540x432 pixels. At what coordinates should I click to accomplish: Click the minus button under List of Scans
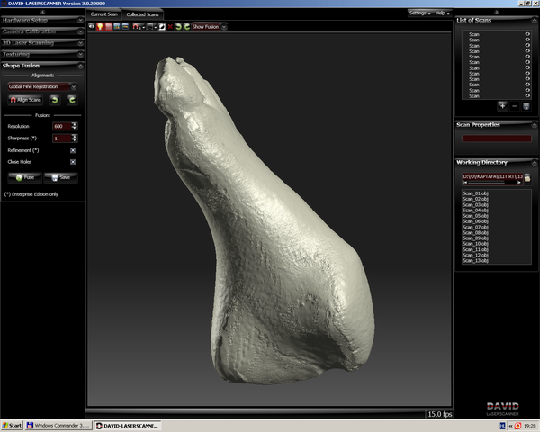513,105
